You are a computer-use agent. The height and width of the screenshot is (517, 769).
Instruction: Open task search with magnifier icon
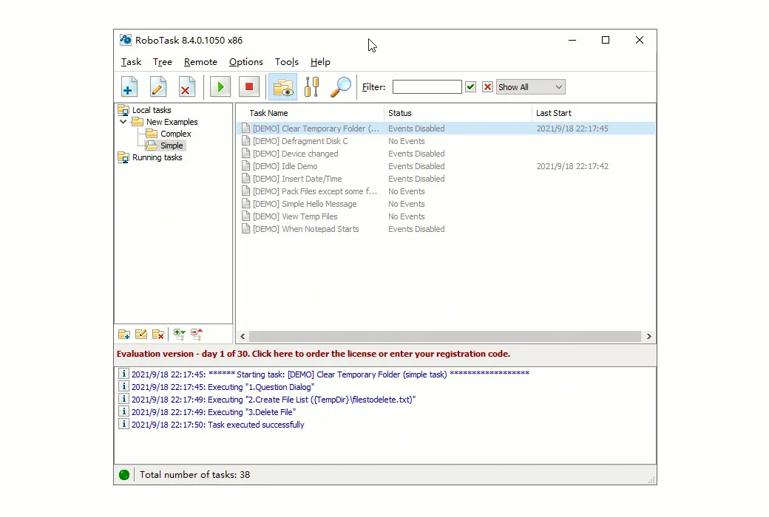[x=341, y=87]
